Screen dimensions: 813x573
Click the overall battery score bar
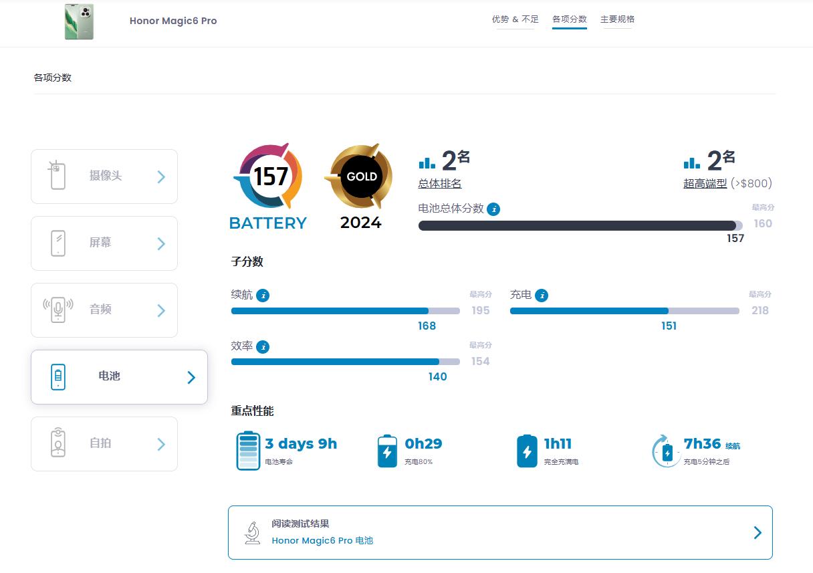click(580, 226)
